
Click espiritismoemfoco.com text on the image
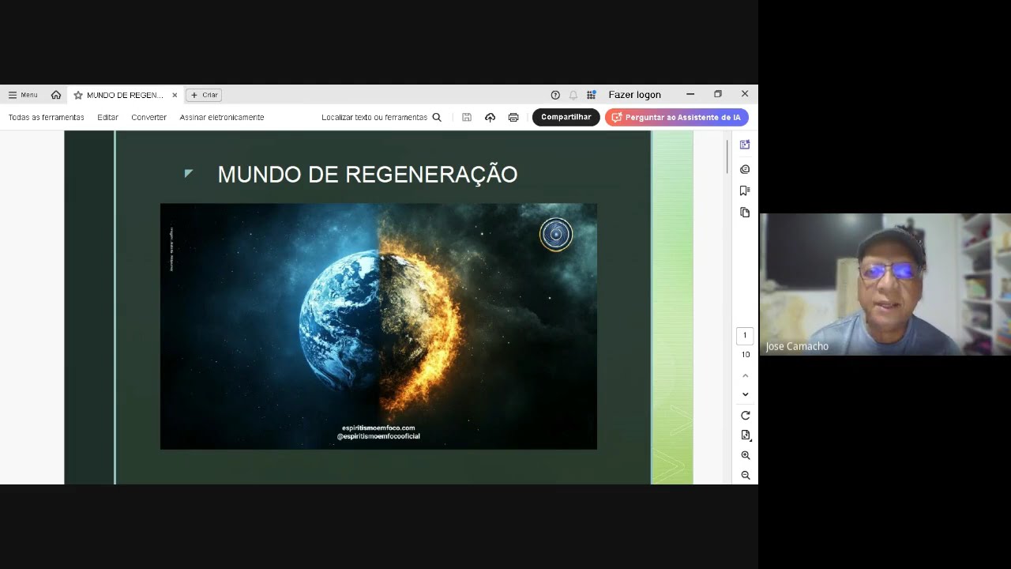378,428
